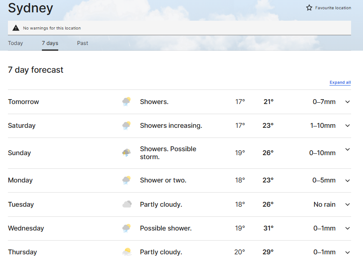Click the Expand all link

340,82
